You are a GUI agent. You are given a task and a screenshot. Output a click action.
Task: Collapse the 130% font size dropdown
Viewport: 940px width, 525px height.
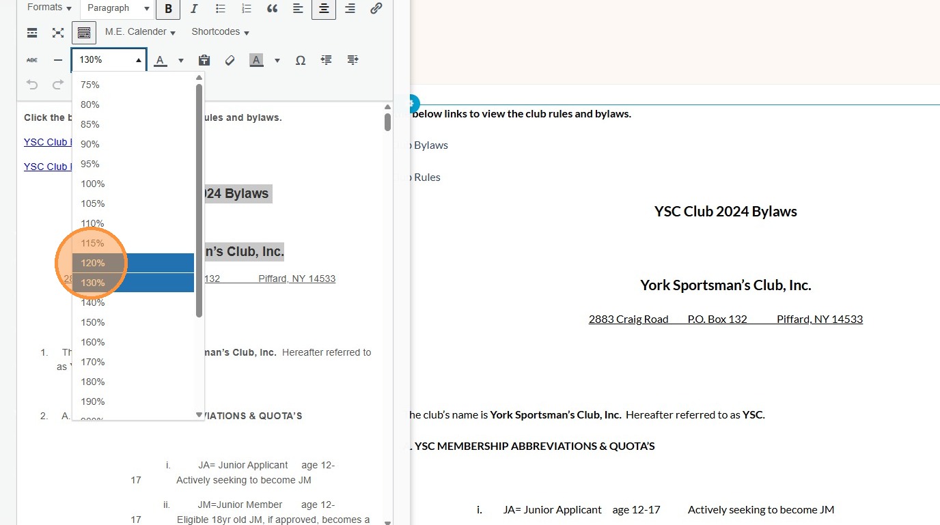pyautogui.click(x=109, y=60)
